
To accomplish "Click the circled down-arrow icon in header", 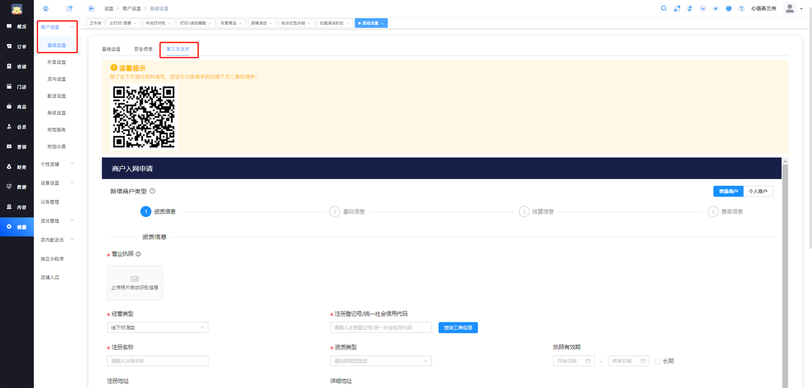I will point(703,8).
